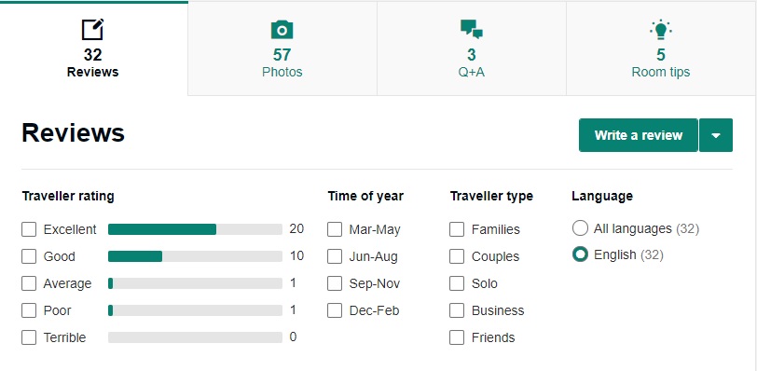Viewport: 757px width, 371px height.
Task: Click the pencil-and-paper Reviews icon
Action: coord(92,30)
